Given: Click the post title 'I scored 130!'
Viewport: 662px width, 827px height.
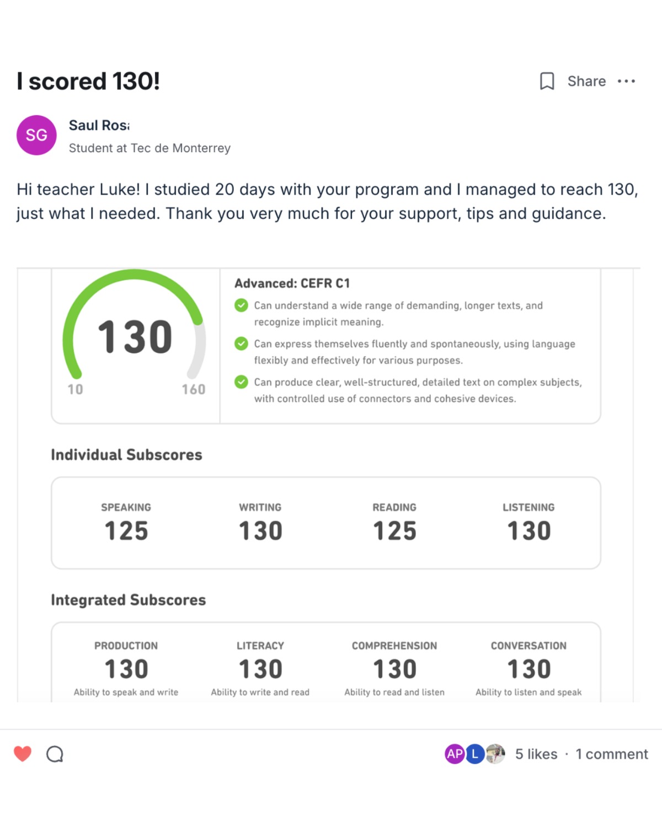Looking at the screenshot, I should 88,81.
